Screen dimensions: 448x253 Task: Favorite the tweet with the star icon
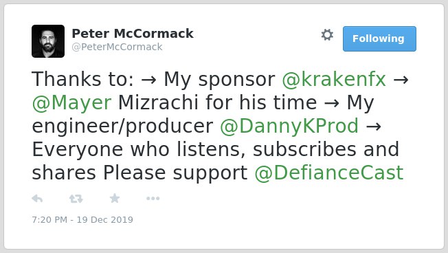115,198
